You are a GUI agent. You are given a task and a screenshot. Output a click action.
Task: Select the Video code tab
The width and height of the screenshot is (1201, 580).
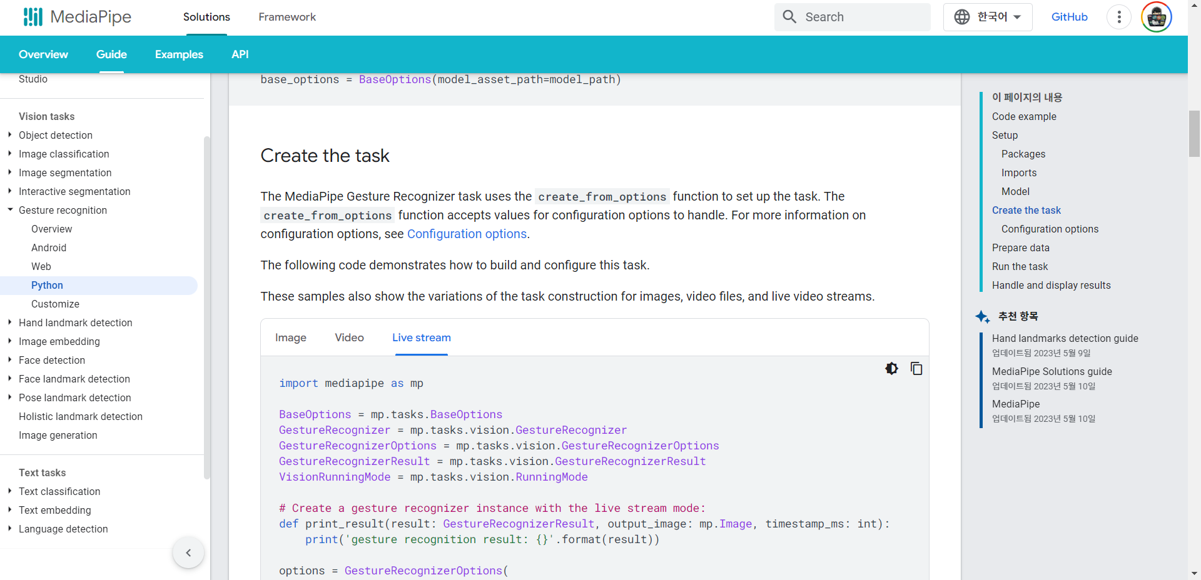pyautogui.click(x=349, y=337)
